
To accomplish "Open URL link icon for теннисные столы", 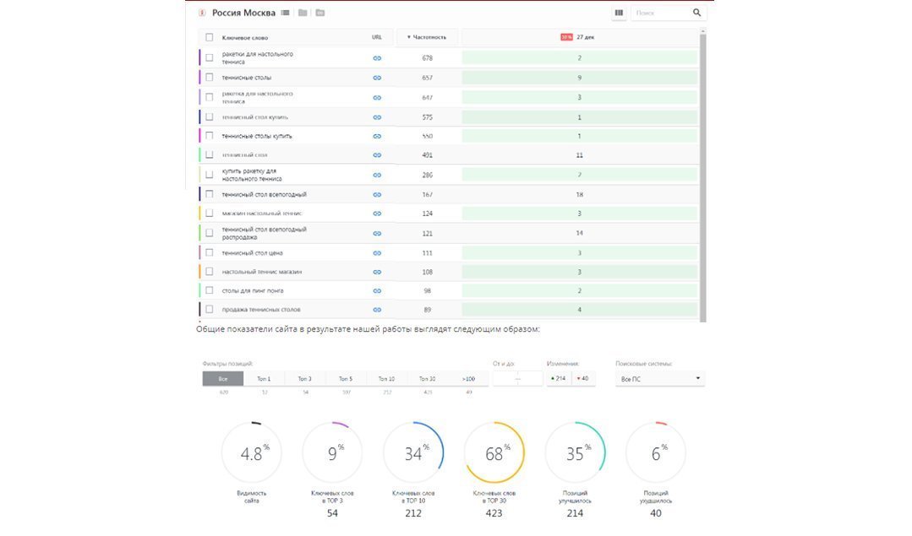I will point(377,78).
